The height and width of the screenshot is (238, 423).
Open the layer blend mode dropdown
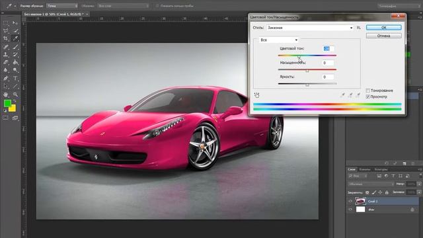pos(371,184)
